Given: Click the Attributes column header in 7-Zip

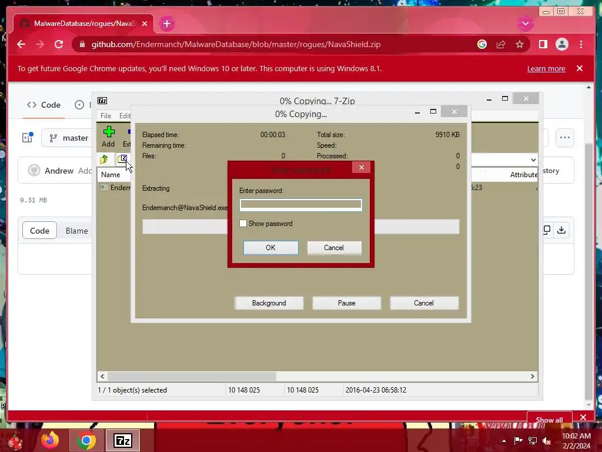Looking at the screenshot, I should [523, 174].
